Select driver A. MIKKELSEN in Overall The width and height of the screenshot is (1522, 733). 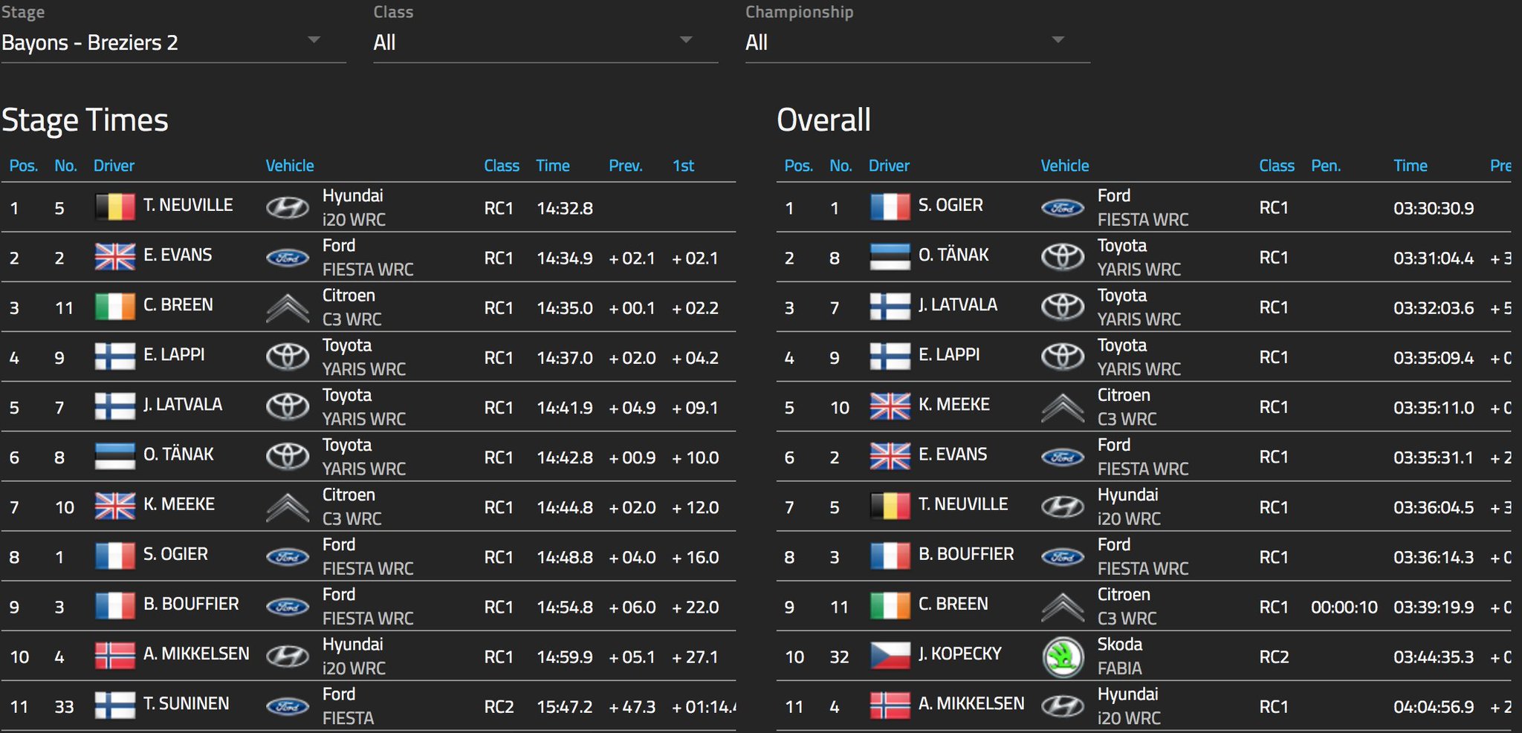click(971, 704)
